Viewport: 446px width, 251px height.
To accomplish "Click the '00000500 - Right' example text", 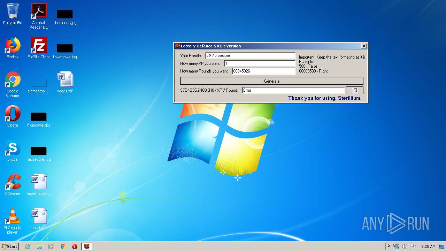I will click(x=313, y=71).
